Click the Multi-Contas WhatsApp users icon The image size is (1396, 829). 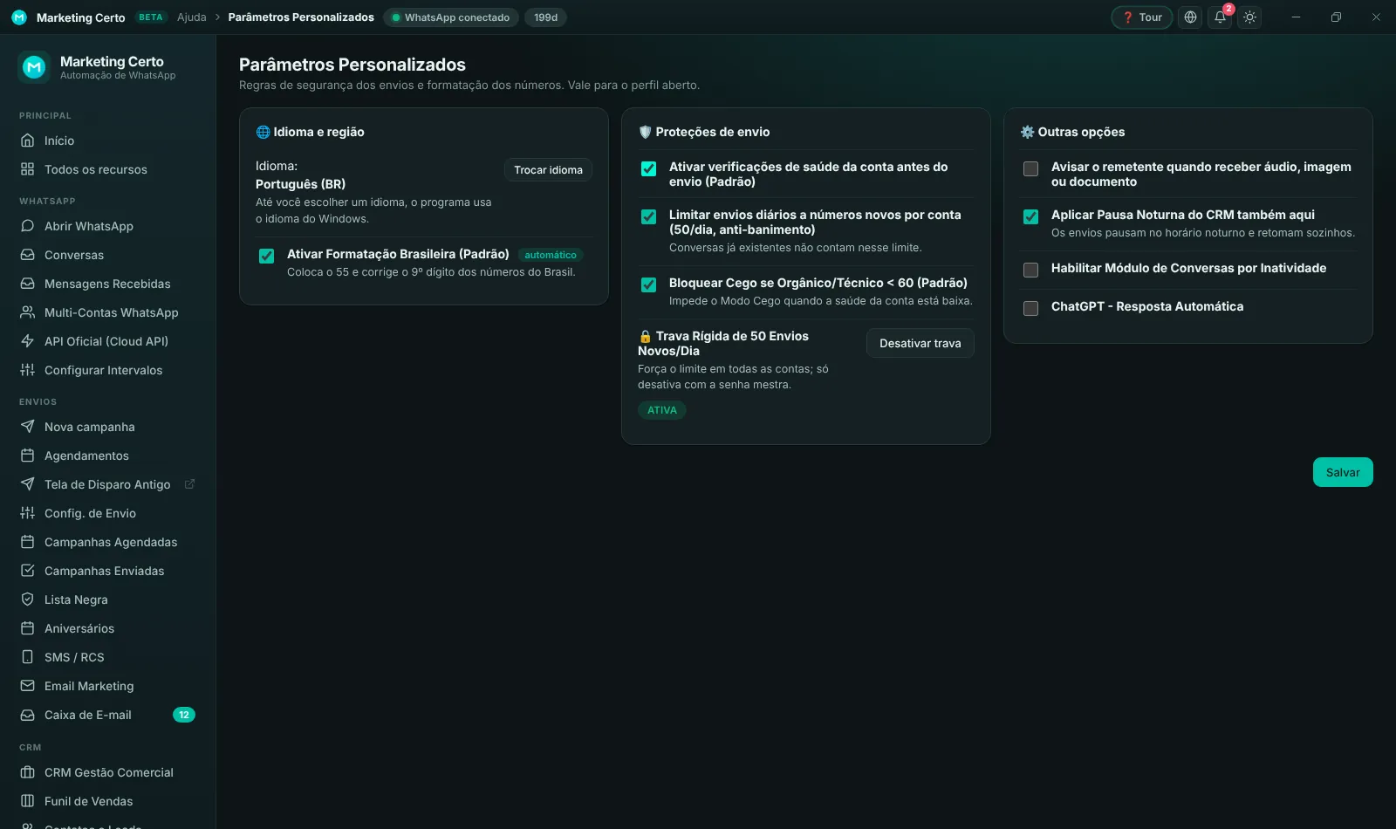click(x=27, y=312)
